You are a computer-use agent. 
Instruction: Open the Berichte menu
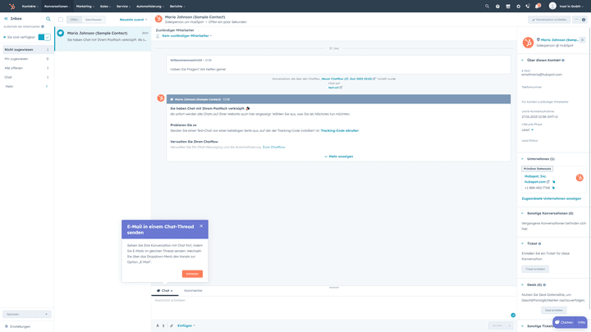point(177,7)
